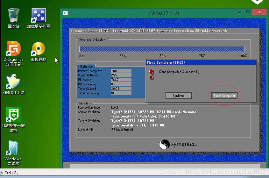Click the Continue button
Image resolution: width=269 pixels, height=178 pixels.
coord(178,96)
